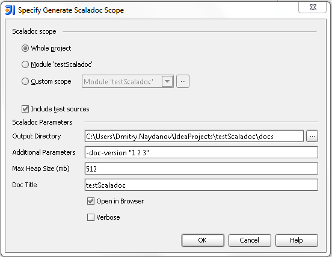
Task: Click the Additional Parameters text field
Action: point(201,152)
